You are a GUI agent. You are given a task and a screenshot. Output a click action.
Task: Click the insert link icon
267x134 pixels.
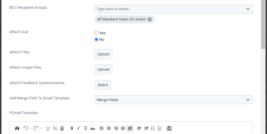169,128
